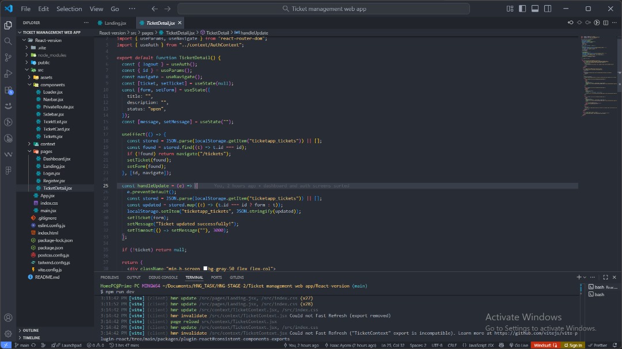Open the View menu
The image size is (622, 349).
click(96, 9)
